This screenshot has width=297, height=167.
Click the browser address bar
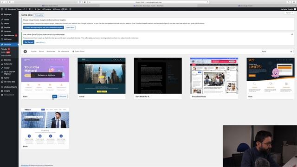coord(148,2)
